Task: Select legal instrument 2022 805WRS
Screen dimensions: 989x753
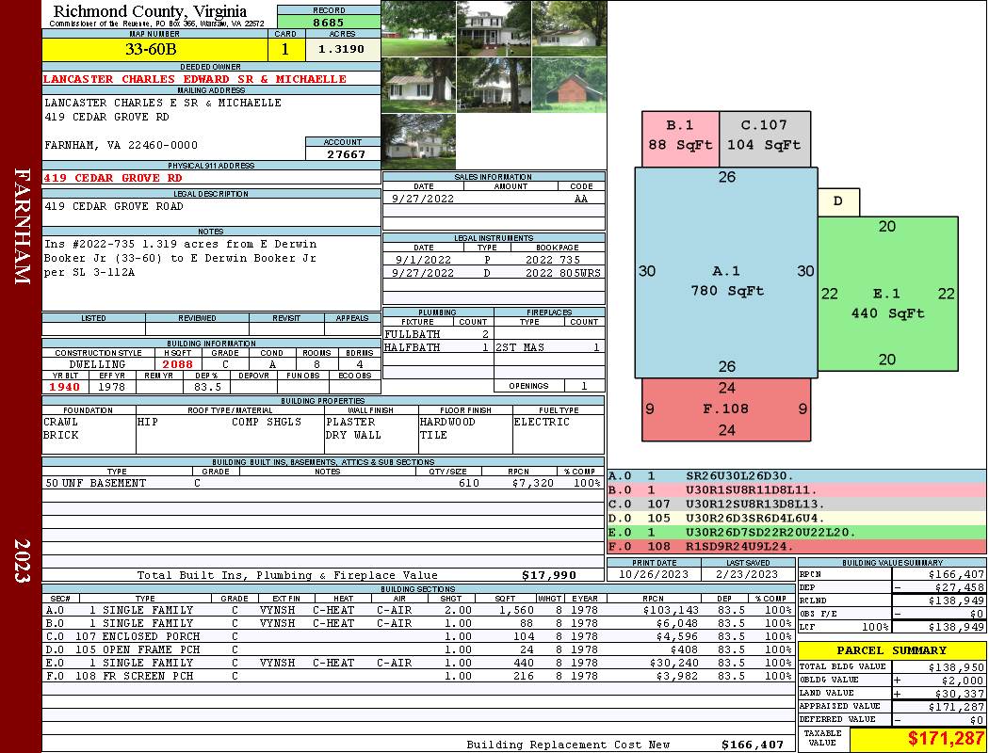Action: coord(562,273)
